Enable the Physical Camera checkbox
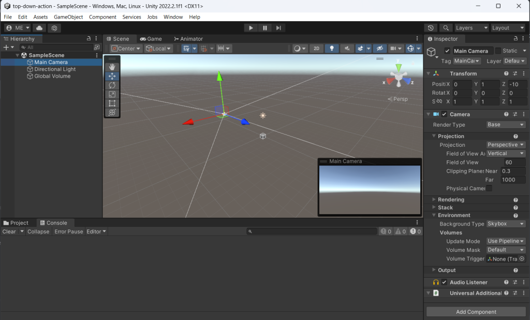 [x=489, y=188]
